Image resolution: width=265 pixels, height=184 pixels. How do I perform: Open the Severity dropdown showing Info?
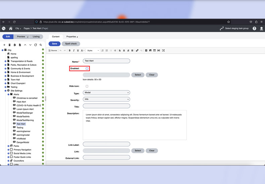click(106, 99)
